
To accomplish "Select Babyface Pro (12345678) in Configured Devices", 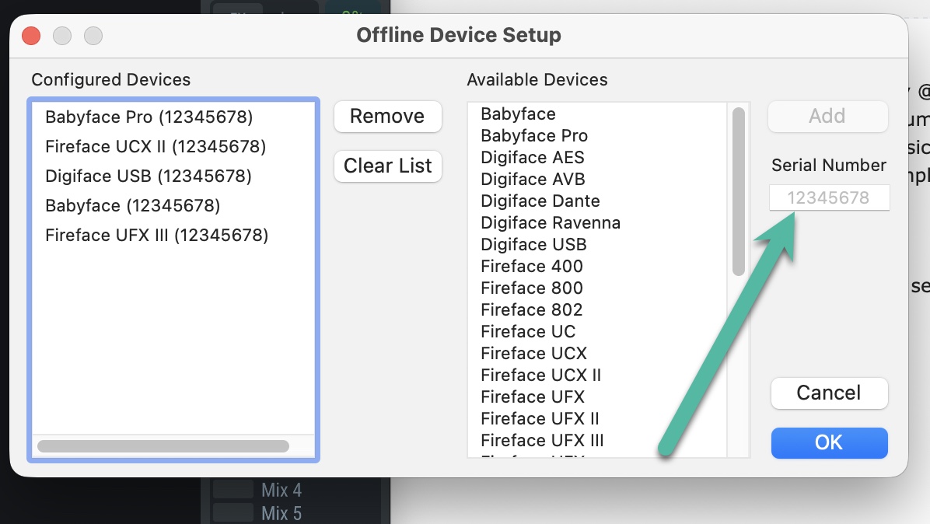I will click(173, 117).
